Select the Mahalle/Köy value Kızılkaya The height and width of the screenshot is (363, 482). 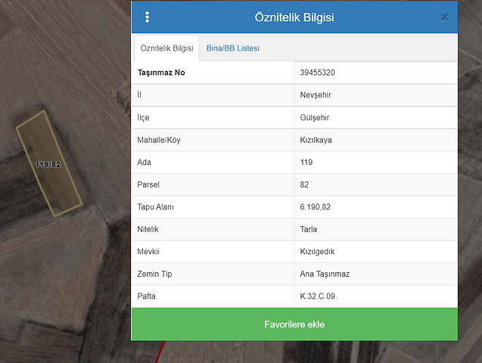pos(316,140)
